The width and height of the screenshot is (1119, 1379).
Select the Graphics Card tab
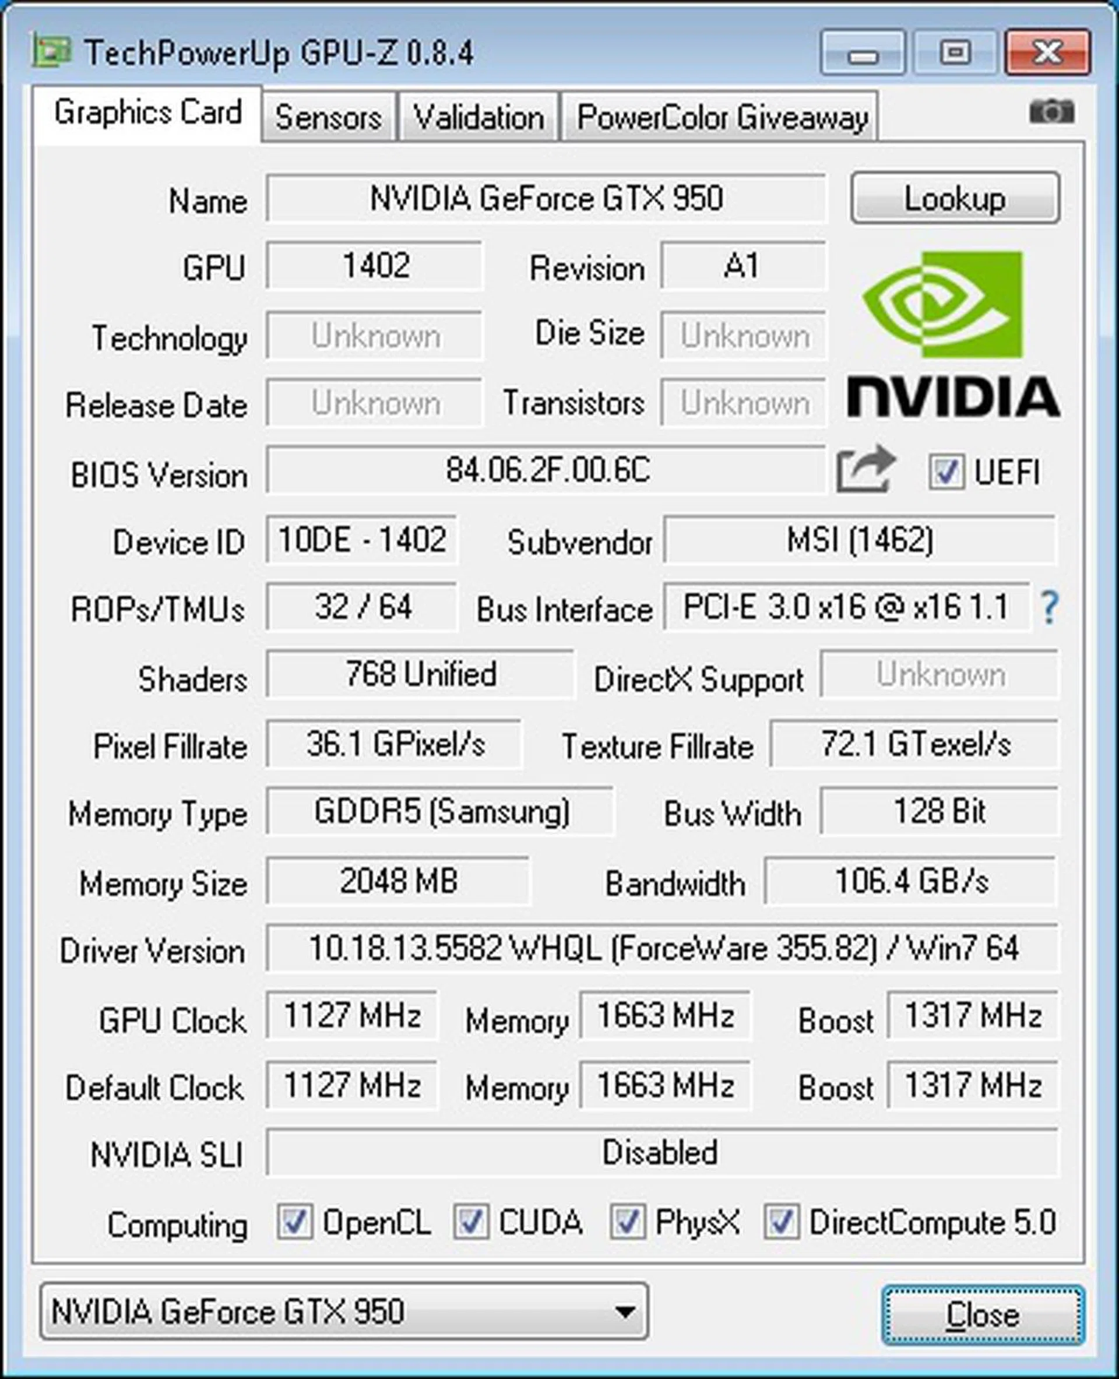147,113
